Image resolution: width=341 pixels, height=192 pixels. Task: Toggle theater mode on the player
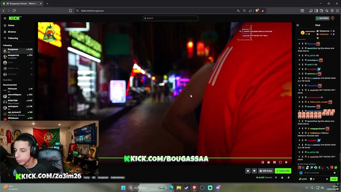click(x=274, y=162)
